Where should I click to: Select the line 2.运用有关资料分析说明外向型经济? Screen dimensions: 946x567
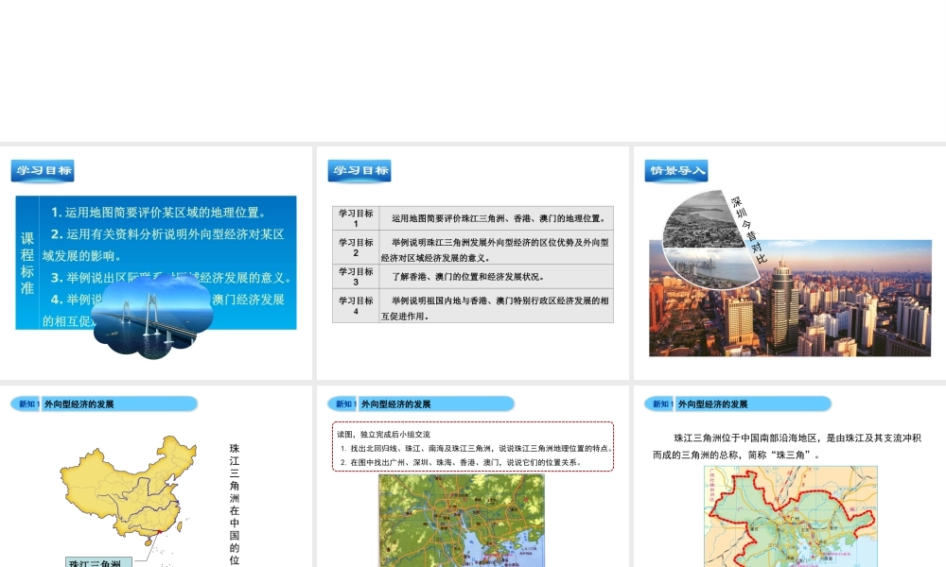tap(163, 245)
